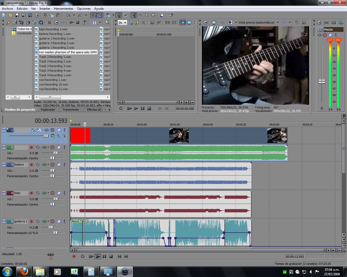
Task: Switch to Medios de proyecto tab
Action: pos(20,110)
